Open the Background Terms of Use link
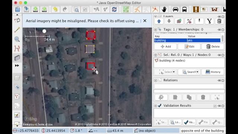 coord(38,124)
